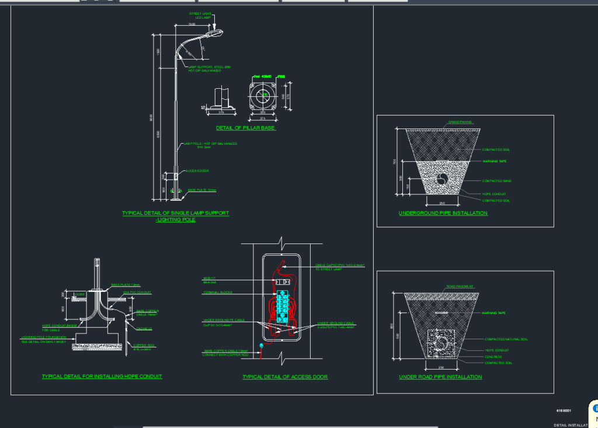Click the 'Underground Pipe Installation' title
The height and width of the screenshot is (428, 598).
click(443, 213)
